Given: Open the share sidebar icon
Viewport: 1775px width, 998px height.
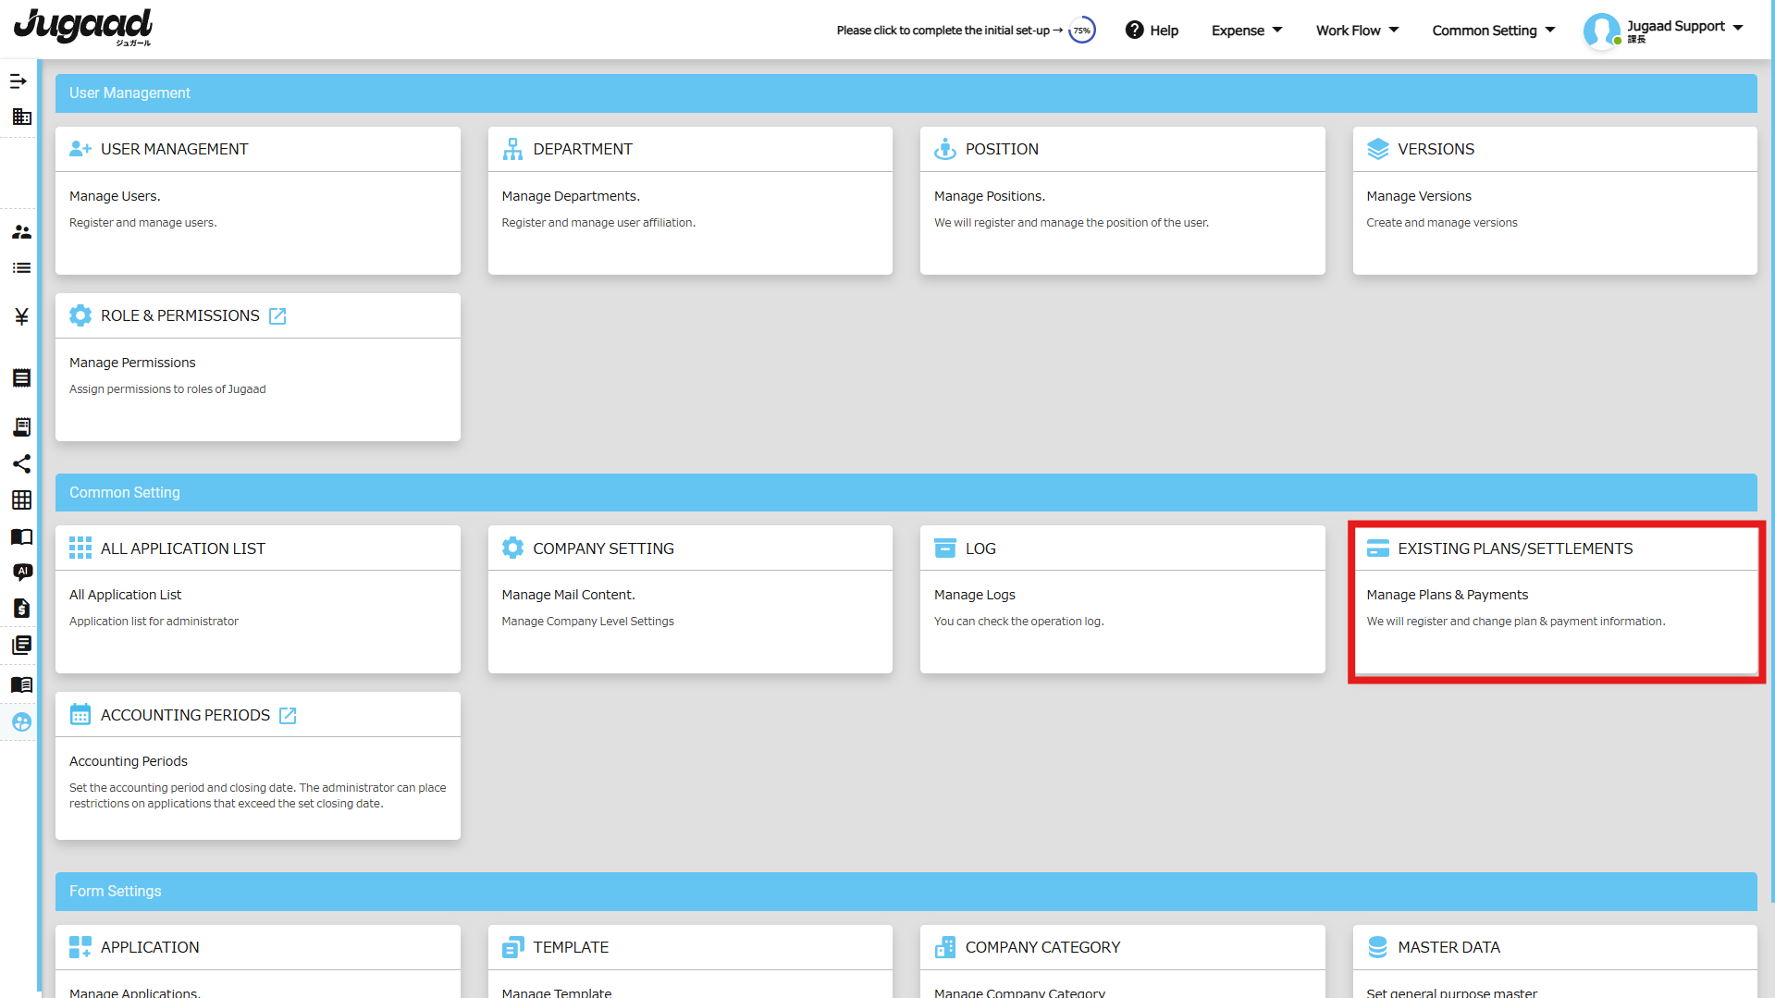Looking at the screenshot, I should [21, 463].
